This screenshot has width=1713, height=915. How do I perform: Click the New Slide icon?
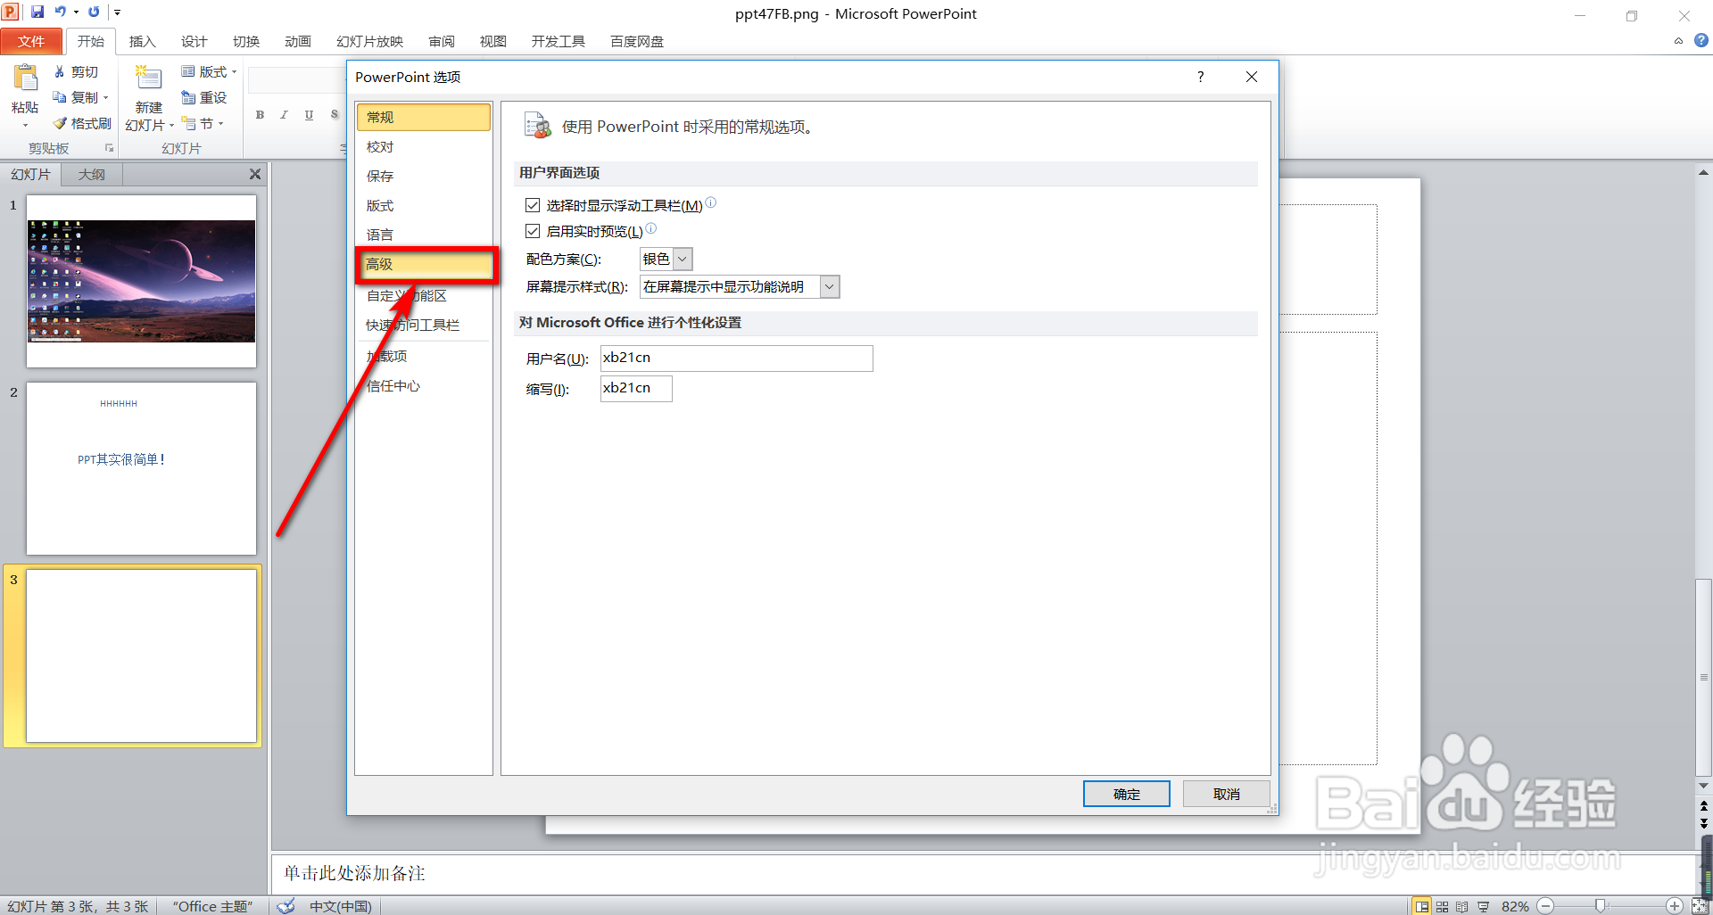tap(147, 78)
